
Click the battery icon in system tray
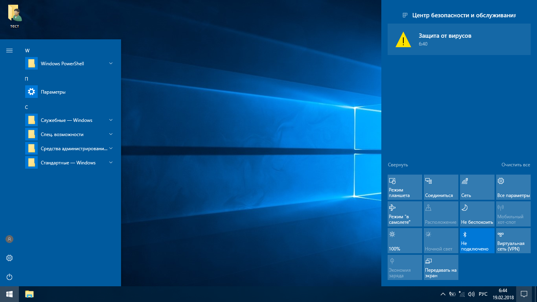[x=452, y=294]
